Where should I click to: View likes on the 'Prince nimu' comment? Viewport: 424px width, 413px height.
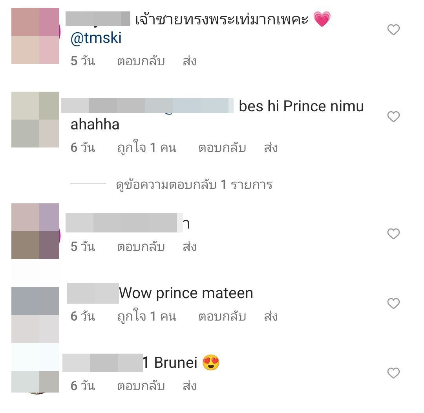147,148
